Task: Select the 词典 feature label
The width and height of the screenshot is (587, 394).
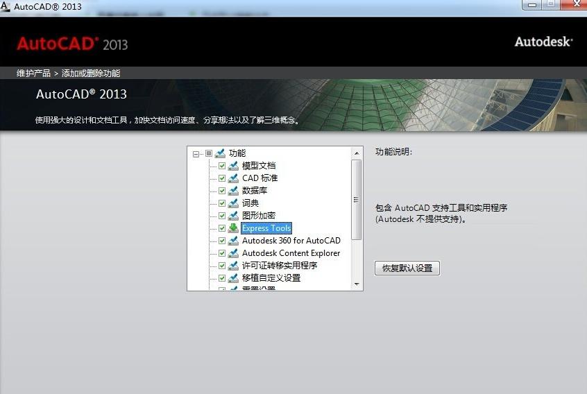Action: tap(250, 203)
